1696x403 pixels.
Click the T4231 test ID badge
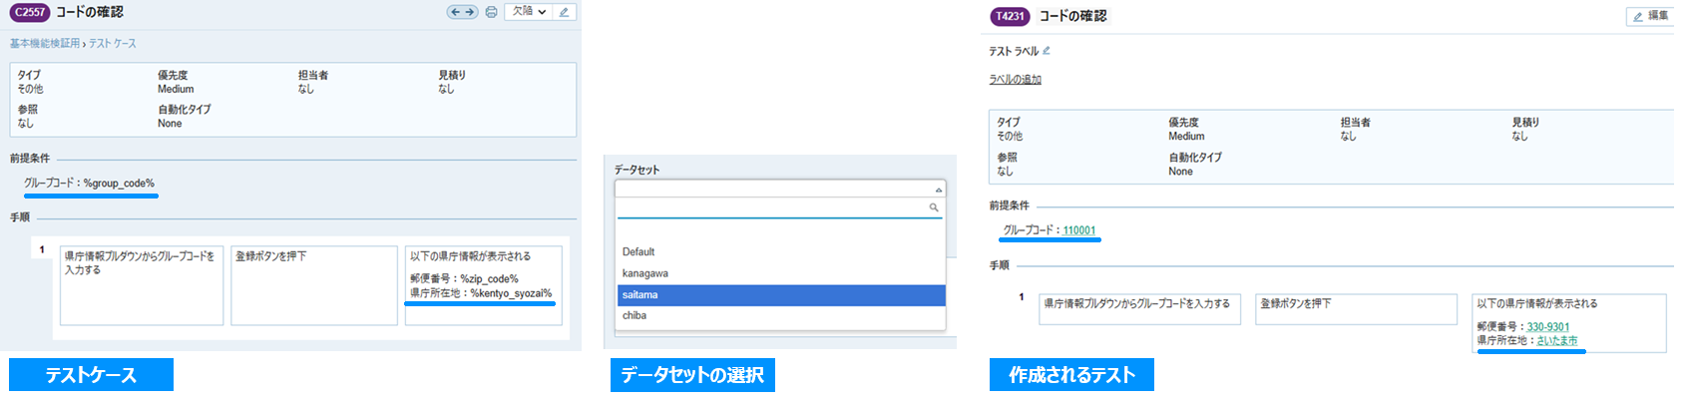tap(1010, 16)
